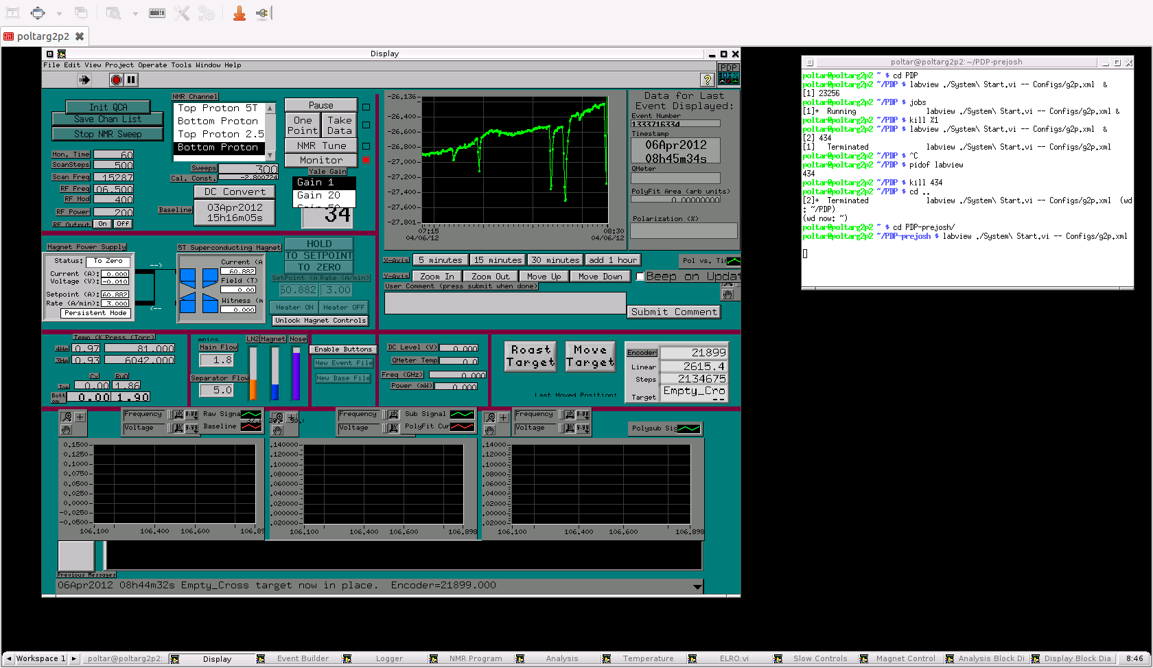This screenshot has width=1153, height=668.
Task: Open the previous messages dropdown arrow
Action: 697,586
